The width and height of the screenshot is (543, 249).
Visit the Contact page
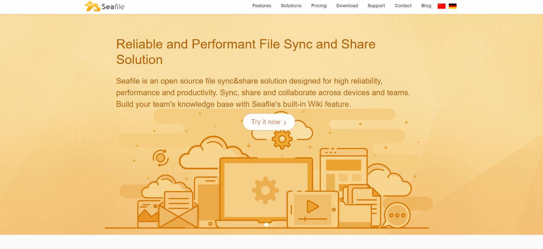[x=403, y=6]
